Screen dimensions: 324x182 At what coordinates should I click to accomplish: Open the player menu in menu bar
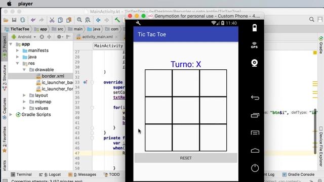coord(25,4)
